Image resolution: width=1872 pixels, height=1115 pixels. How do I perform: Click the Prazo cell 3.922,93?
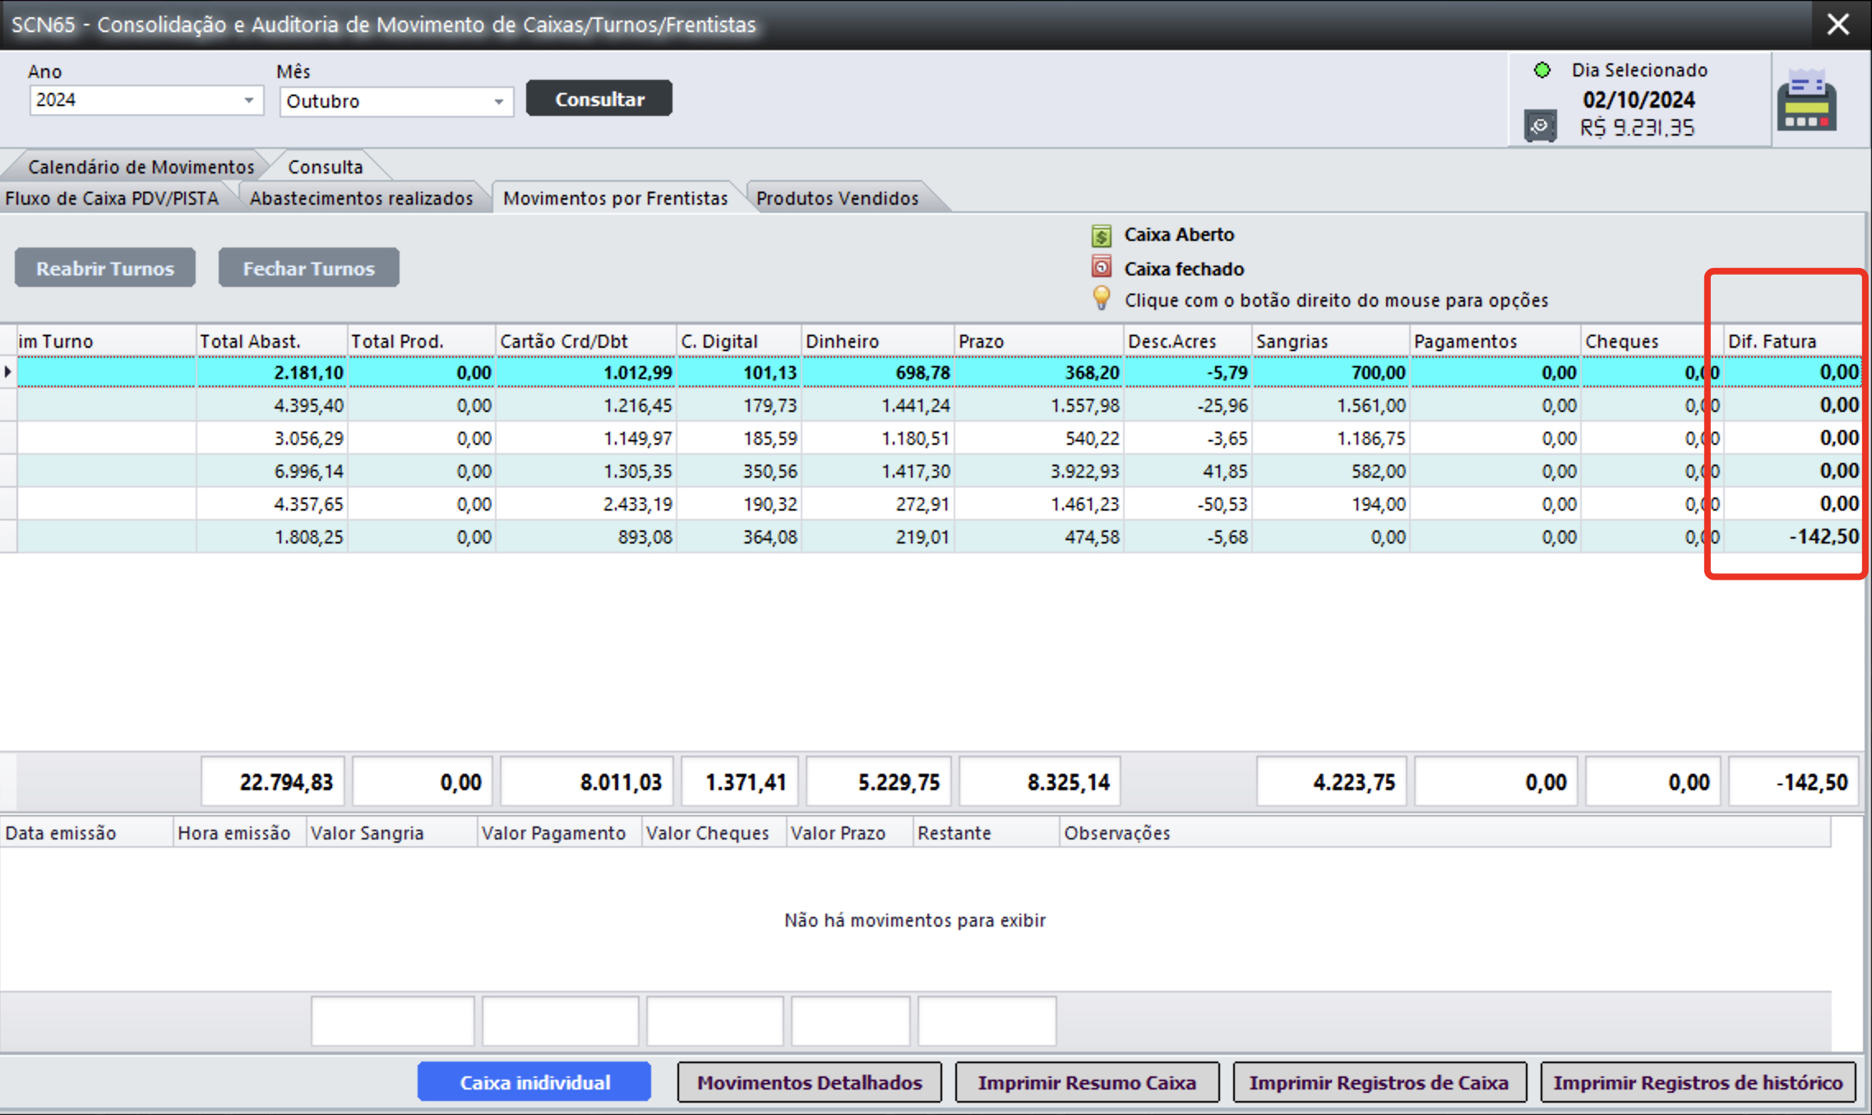click(x=1039, y=471)
